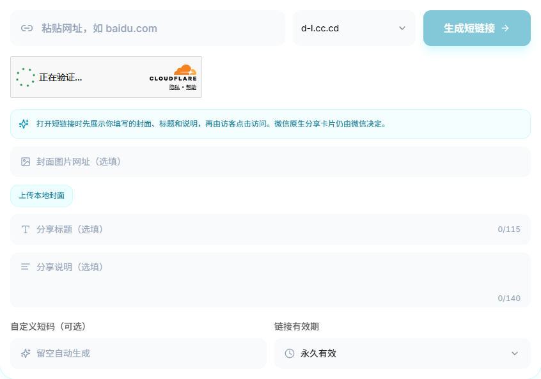Click the 0/140 character counter
541x379 pixels.
pos(509,298)
